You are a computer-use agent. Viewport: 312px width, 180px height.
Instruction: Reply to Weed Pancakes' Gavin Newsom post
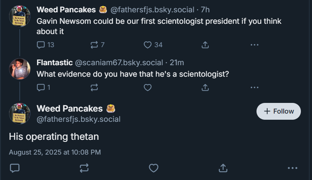(41, 45)
